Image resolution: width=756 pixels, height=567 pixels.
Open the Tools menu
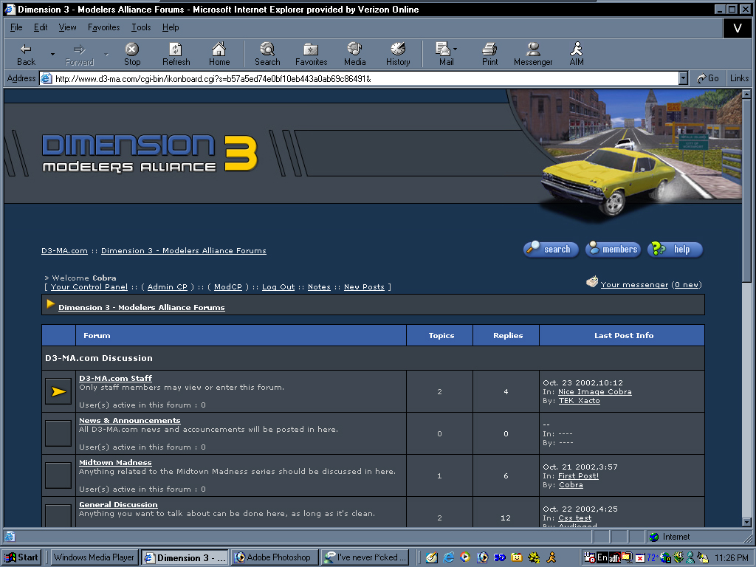pos(141,27)
